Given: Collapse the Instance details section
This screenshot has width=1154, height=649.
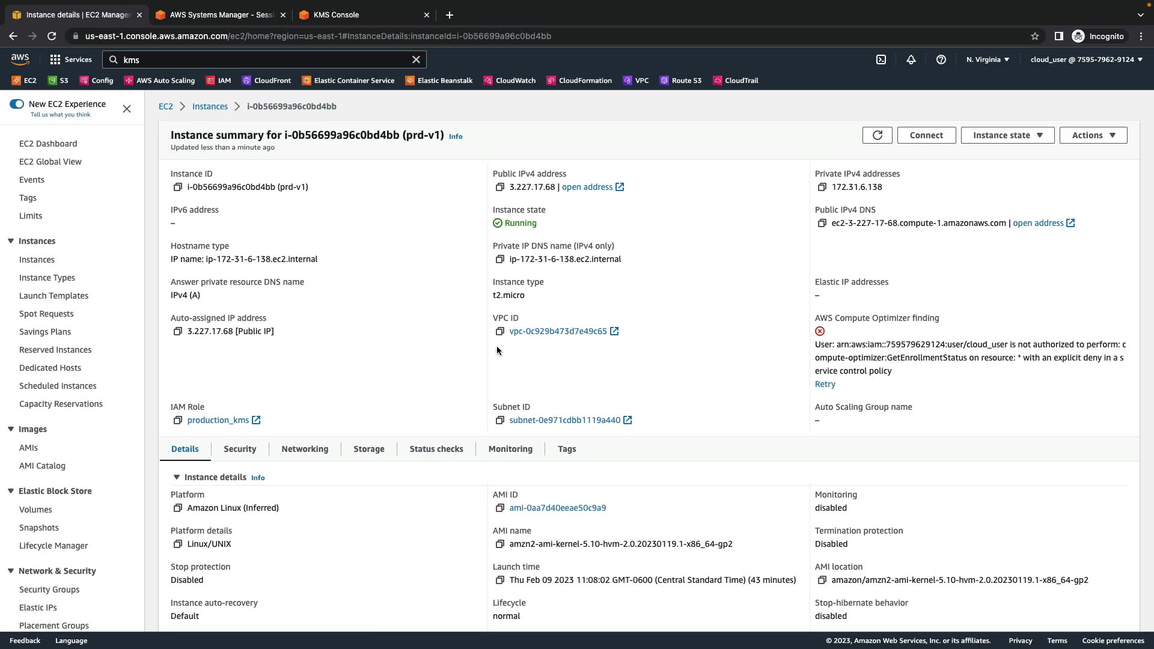Looking at the screenshot, I should [177, 477].
